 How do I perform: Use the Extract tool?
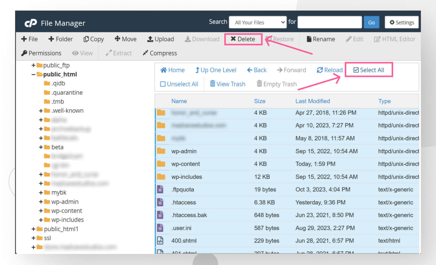click(x=119, y=53)
